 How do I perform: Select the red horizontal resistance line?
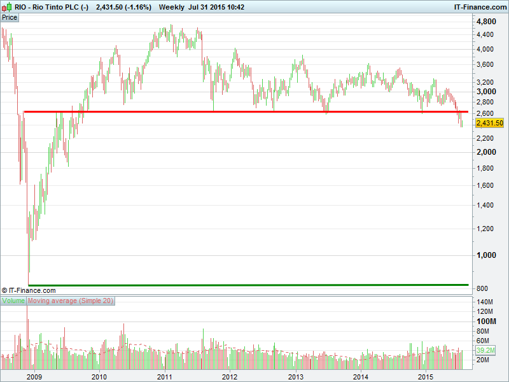(246, 112)
